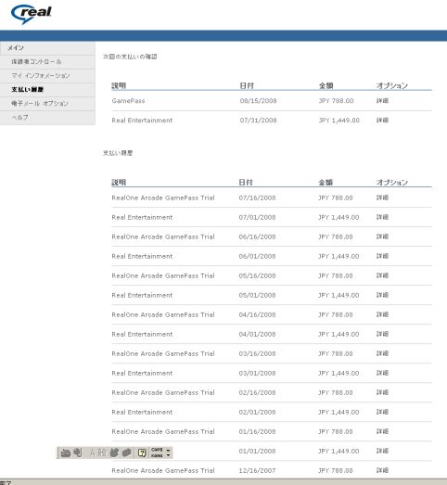Click the 'A' input mode icon on the language bar
The width and height of the screenshot is (447, 485).
click(92, 453)
